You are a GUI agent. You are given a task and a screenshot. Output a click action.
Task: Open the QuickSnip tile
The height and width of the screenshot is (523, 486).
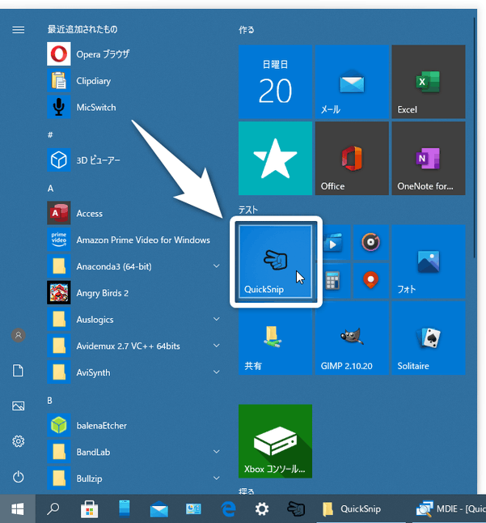click(275, 261)
